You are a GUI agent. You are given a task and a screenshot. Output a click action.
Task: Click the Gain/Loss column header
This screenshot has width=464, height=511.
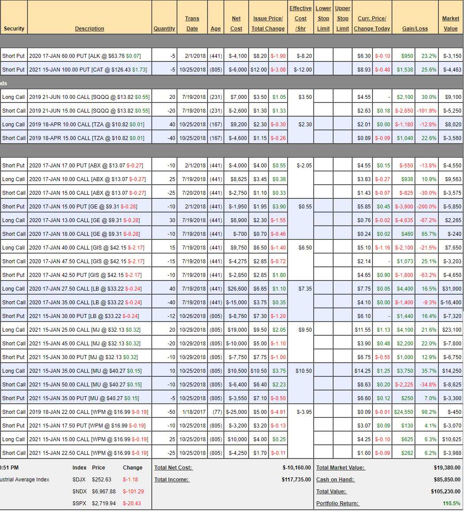tap(415, 29)
